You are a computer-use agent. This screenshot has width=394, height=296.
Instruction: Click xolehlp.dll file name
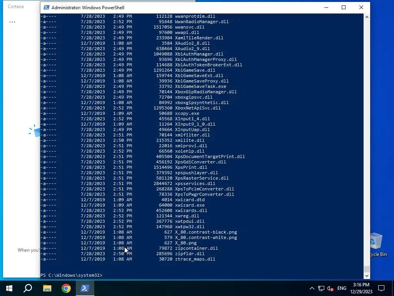pyautogui.click(x=190, y=151)
